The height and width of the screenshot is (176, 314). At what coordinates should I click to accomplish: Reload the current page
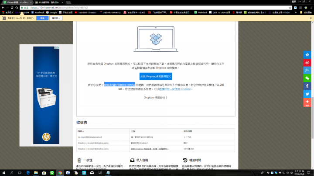point(12,7)
